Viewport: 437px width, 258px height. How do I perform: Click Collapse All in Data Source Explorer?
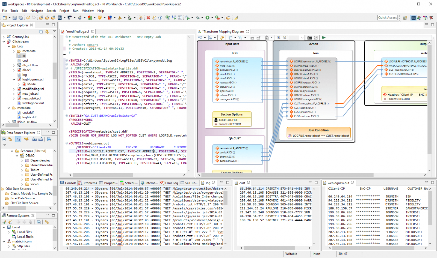[x=4, y=139]
